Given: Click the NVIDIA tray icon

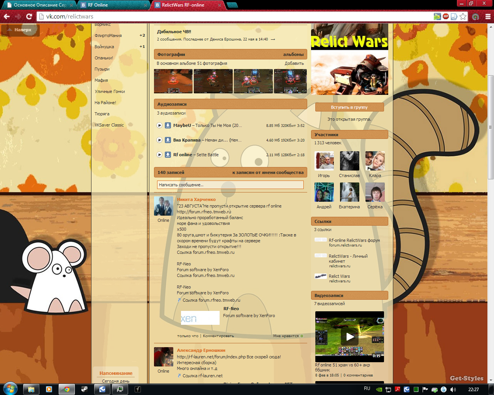Looking at the screenshot, I should [x=379, y=390].
